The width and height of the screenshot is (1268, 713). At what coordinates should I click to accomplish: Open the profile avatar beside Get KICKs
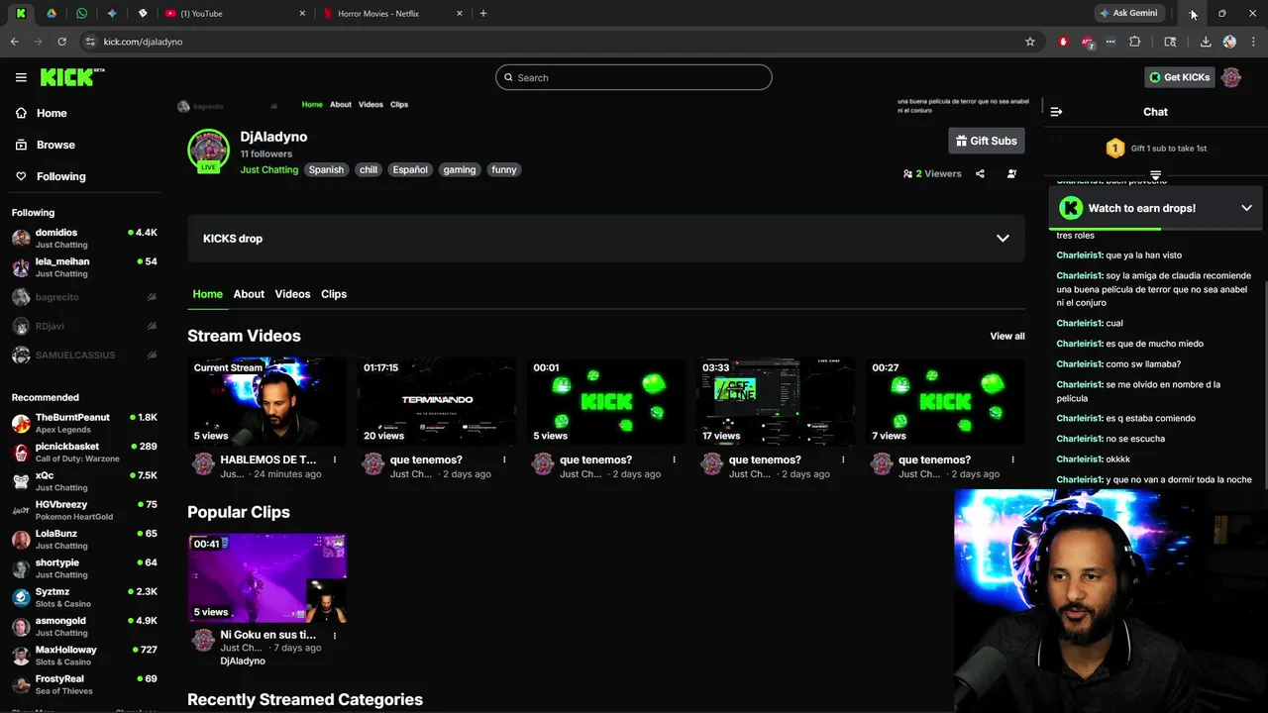click(1231, 77)
